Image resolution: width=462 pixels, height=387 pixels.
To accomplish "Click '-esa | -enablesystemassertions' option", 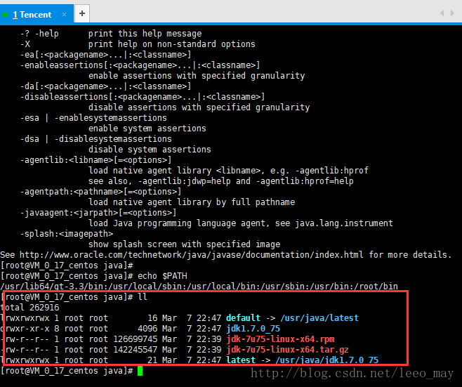I will [x=93, y=118].
